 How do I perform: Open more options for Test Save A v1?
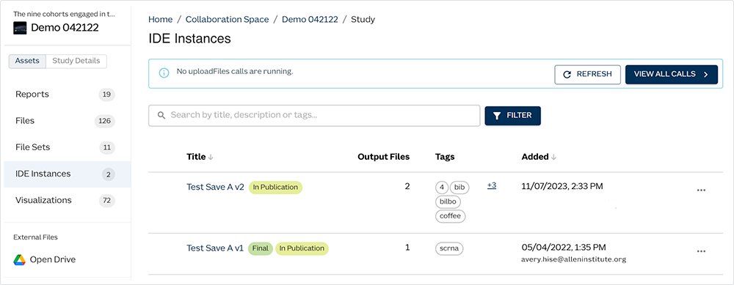(701, 251)
